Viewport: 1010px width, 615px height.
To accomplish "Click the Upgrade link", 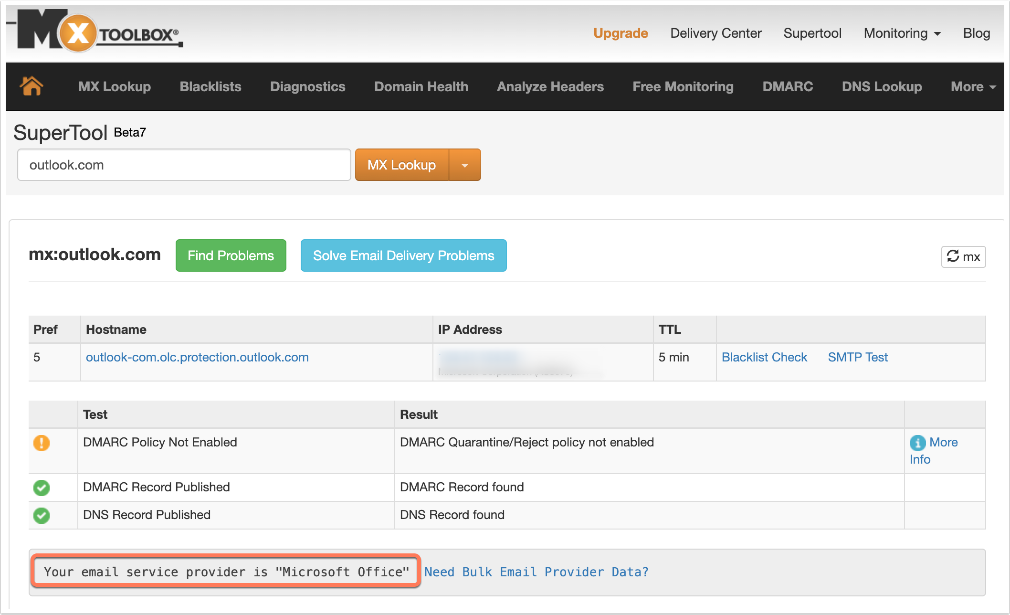I will (x=621, y=33).
